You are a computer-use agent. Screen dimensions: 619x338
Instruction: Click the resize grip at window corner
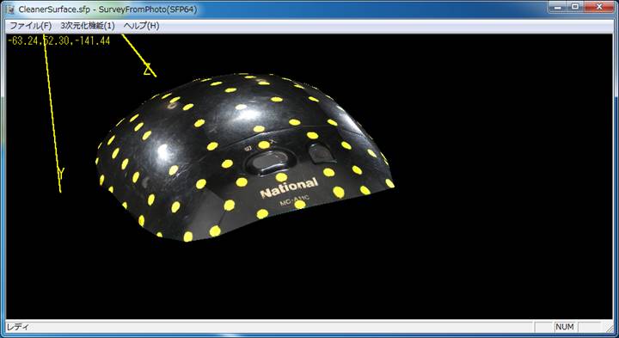(x=610, y=328)
